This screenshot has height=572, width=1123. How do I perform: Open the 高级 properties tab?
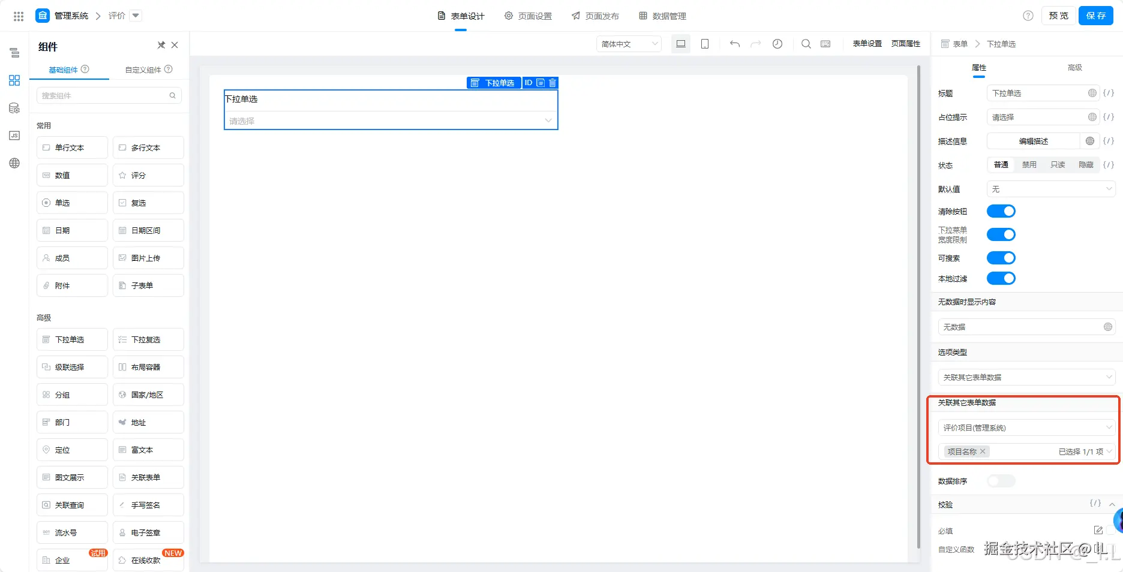1074,68
